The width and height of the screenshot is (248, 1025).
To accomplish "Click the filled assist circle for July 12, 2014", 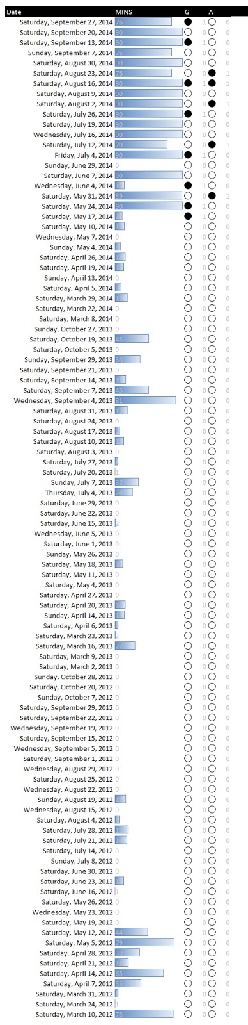I will coord(212,145).
